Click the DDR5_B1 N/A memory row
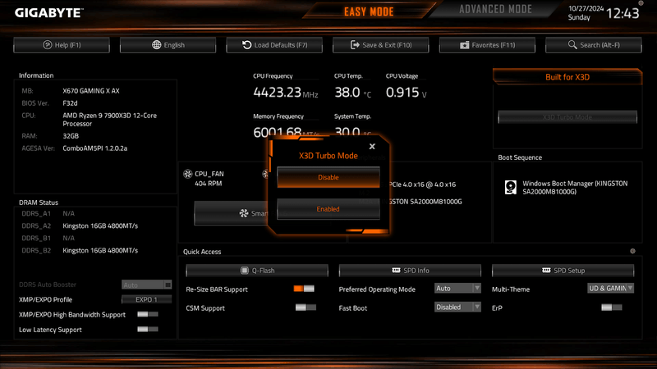Viewport: 657px width, 369px height. coord(48,239)
